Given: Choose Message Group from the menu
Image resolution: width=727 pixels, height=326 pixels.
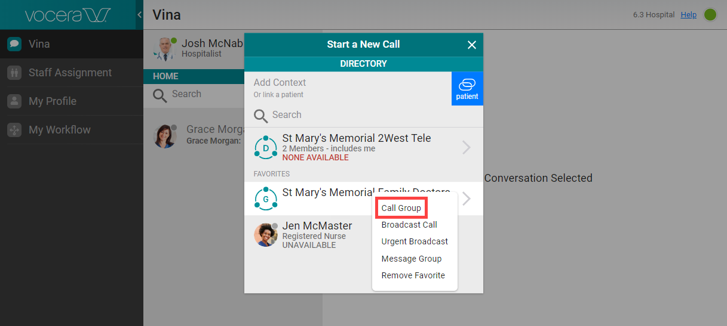Looking at the screenshot, I should [412, 259].
